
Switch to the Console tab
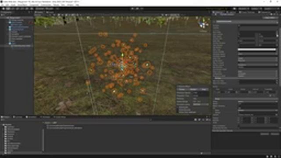[x=18, y=117]
